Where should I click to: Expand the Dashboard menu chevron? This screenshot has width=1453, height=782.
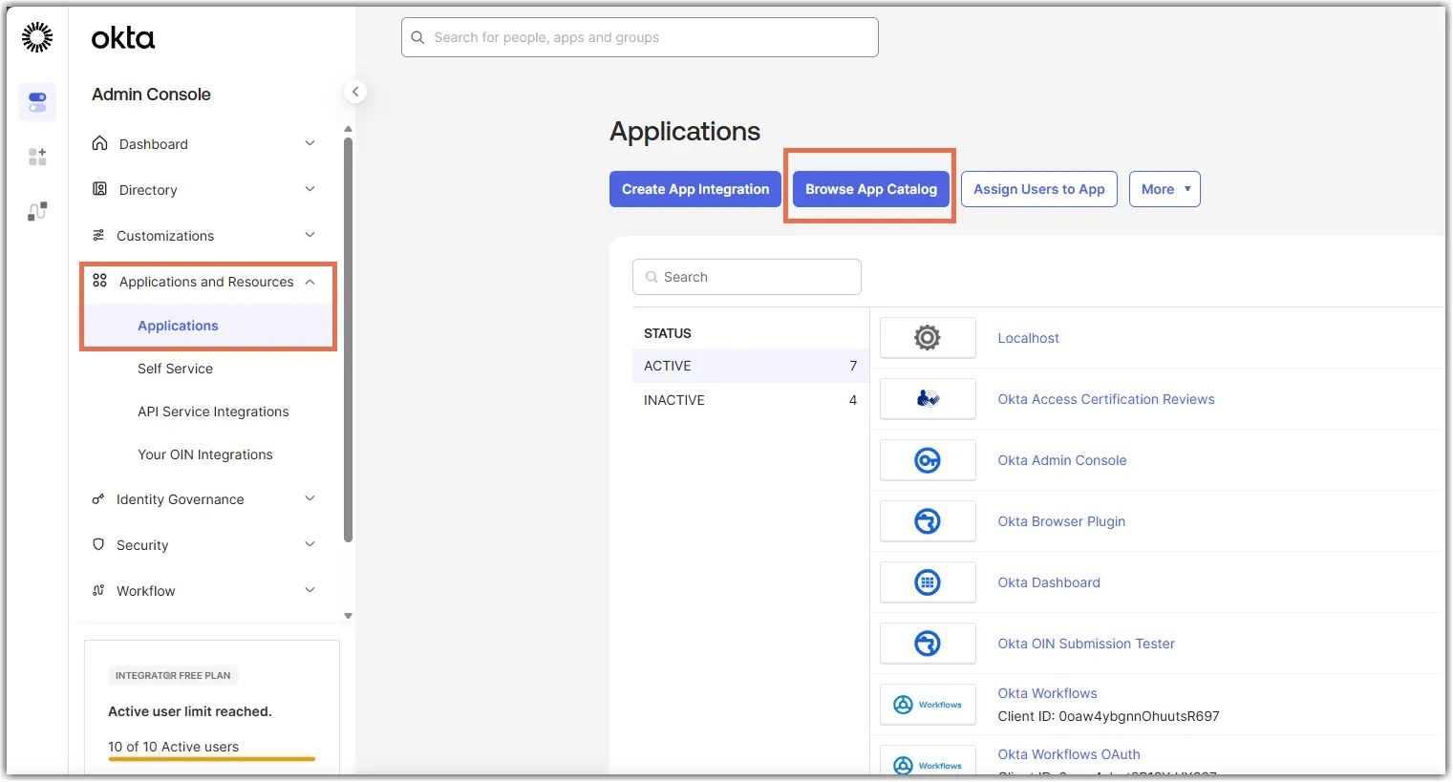click(310, 143)
